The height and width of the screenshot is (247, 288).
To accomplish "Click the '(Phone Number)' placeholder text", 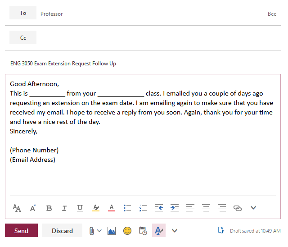I will (x=34, y=150).
